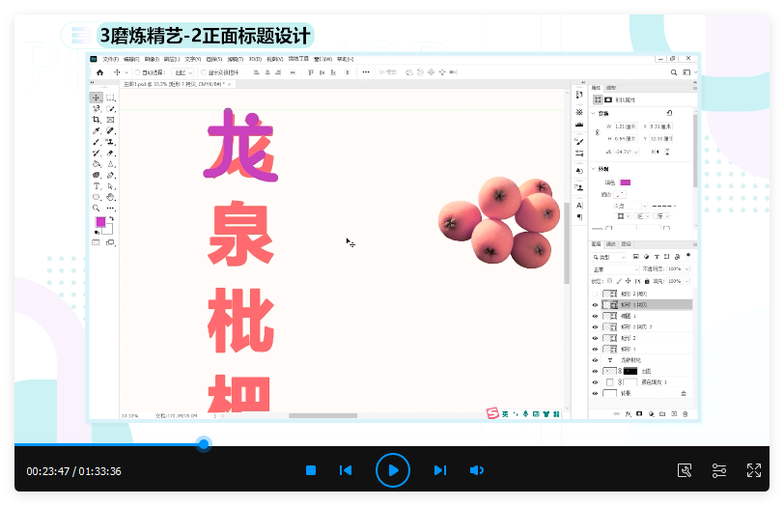The width and height of the screenshot is (784, 506).
Task: Click the Home icon in options bar
Action: 99,72
